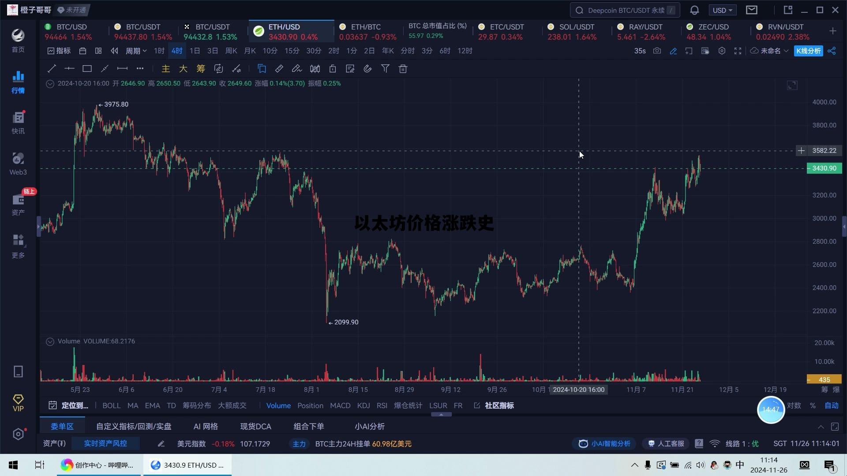Toggle Volume indicator on

[278, 406]
